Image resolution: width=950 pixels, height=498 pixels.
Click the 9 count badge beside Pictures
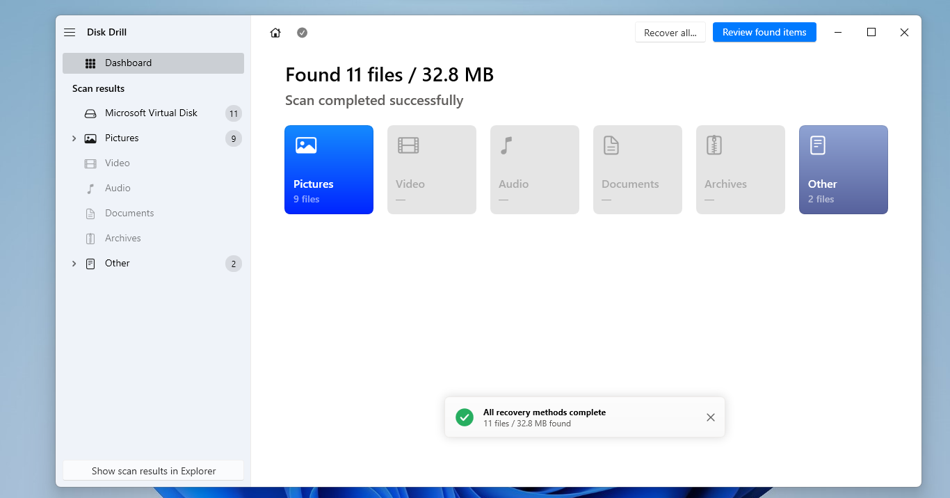point(234,139)
